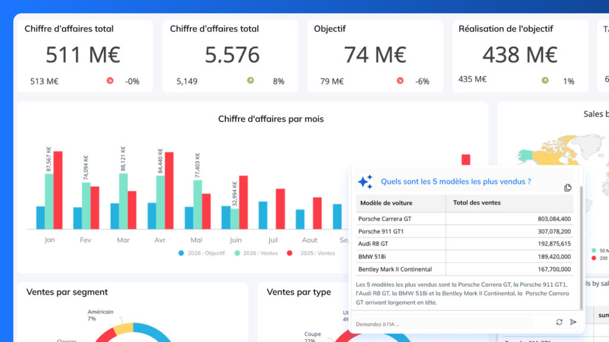
Task: Click the 32,994 K€ data label
Action: (x=234, y=194)
